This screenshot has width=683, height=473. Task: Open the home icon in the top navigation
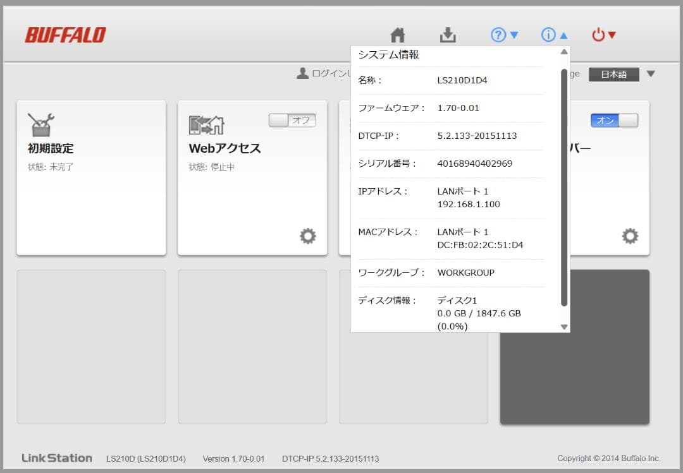pos(397,36)
